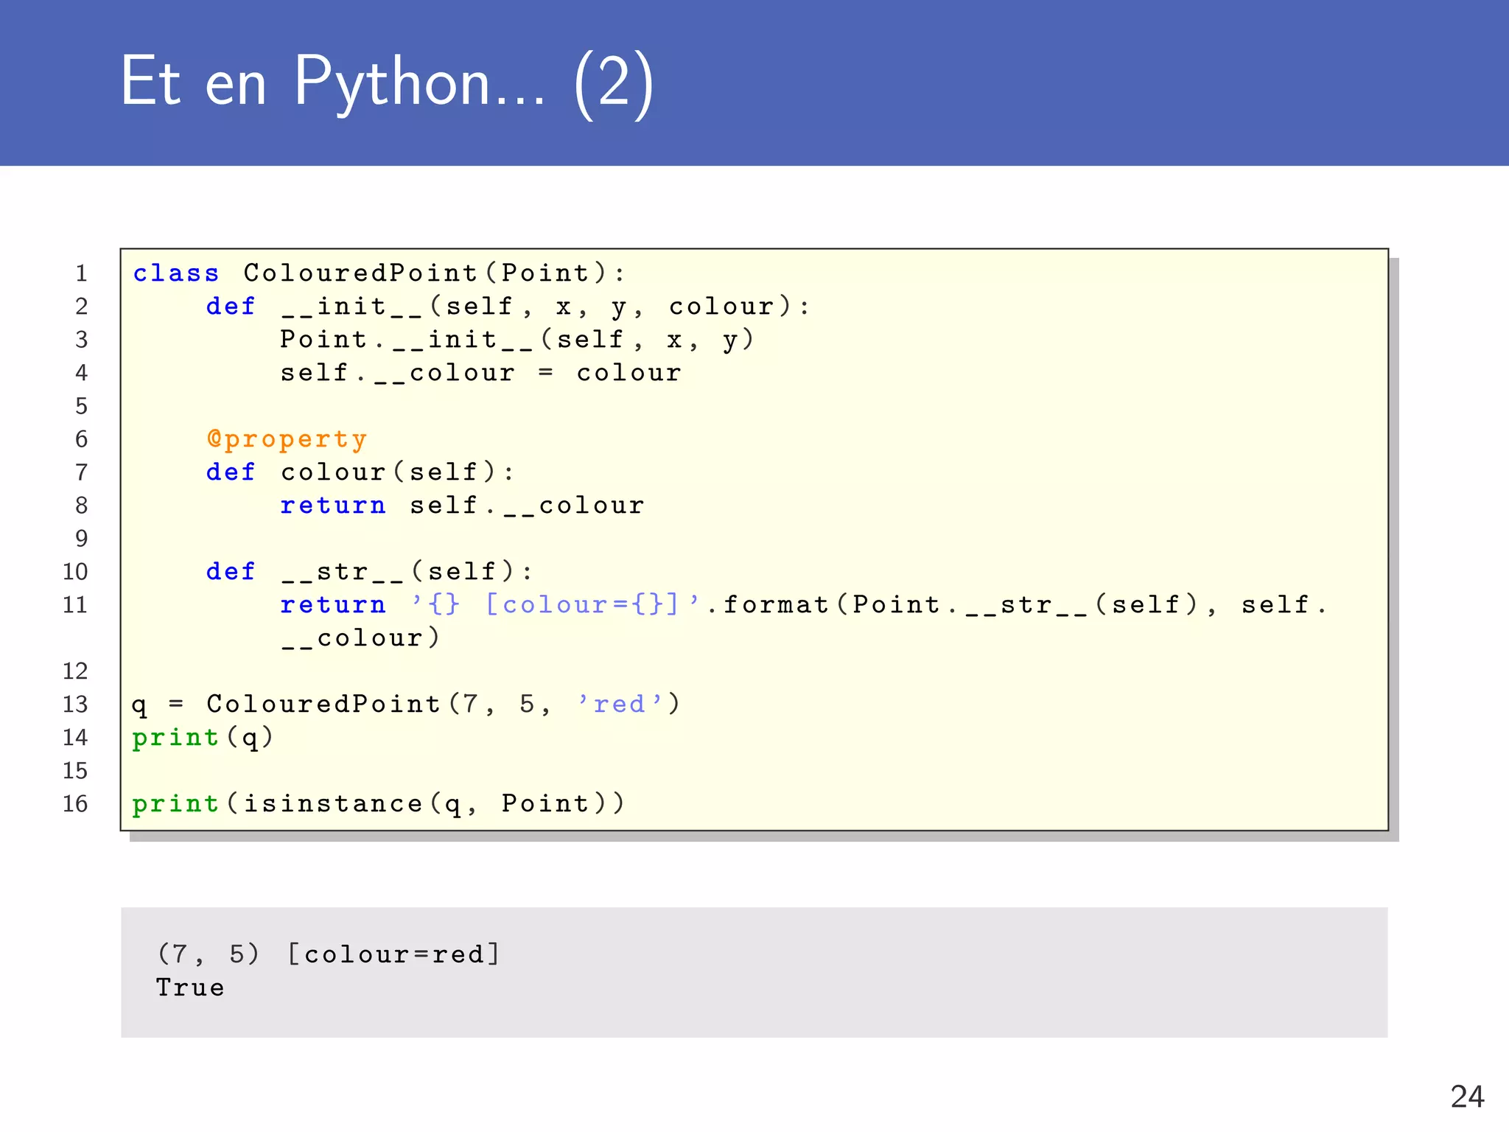Click the 'True' output line
Viewport: 1509px width, 1132px height.
tap(190, 988)
